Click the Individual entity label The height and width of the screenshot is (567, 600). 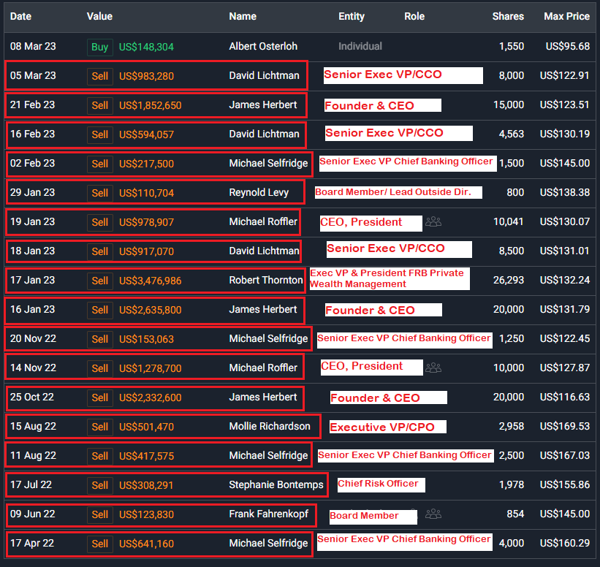pyautogui.click(x=360, y=46)
